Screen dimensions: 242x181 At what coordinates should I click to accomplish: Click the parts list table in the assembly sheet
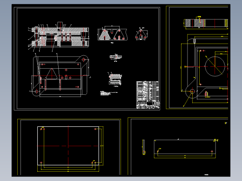click(x=148, y=95)
